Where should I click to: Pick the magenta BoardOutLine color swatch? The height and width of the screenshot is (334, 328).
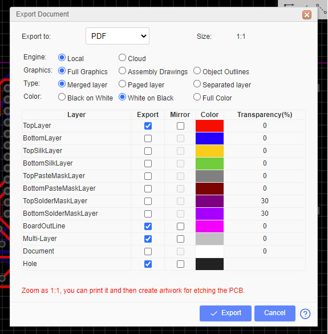(x=209, y=226)
